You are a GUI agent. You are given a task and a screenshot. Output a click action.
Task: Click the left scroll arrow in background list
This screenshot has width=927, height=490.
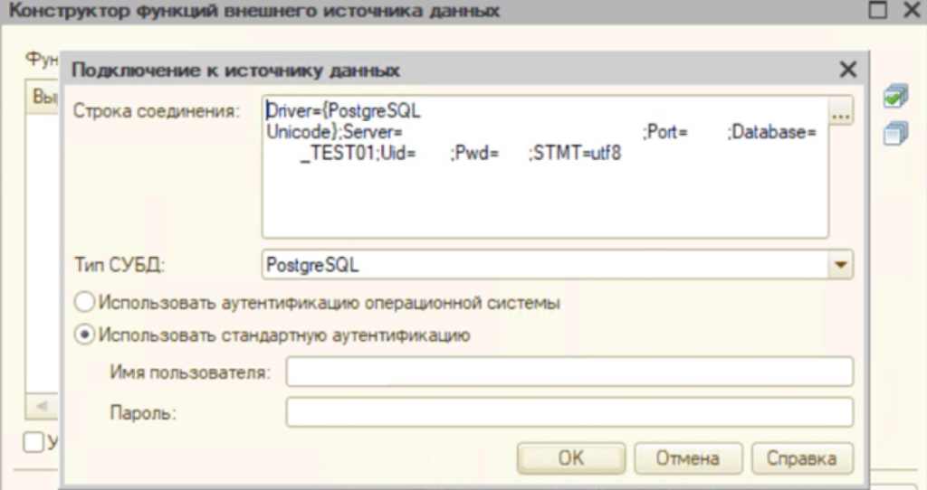41,406
